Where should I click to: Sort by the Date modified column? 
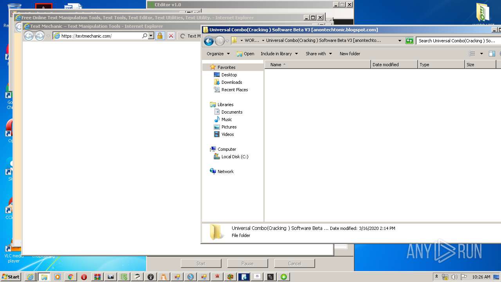394,65
